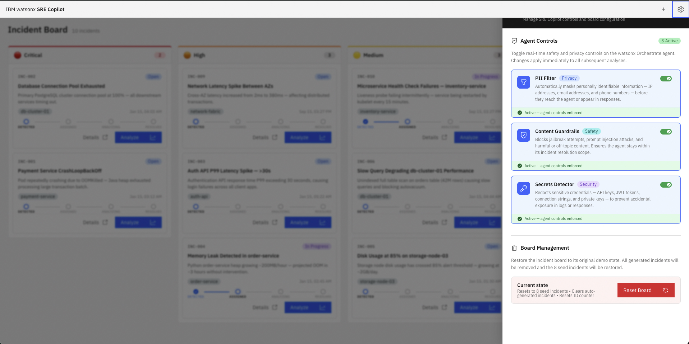Click the Board Management trash icon
Screen dimensions: 689x344
pyautogui.click(x=514, y=248)
